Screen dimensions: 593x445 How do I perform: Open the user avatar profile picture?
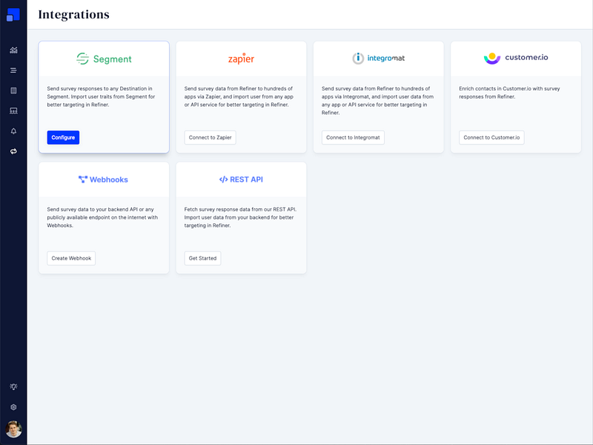point(13,429)
